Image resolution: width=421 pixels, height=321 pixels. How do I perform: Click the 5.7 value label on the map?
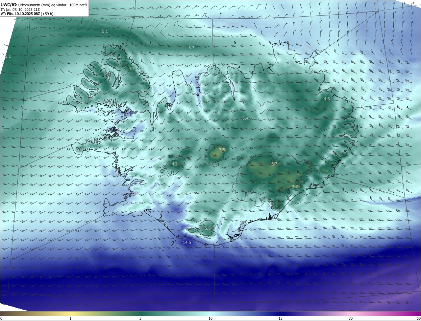click(x=191, y=48)
